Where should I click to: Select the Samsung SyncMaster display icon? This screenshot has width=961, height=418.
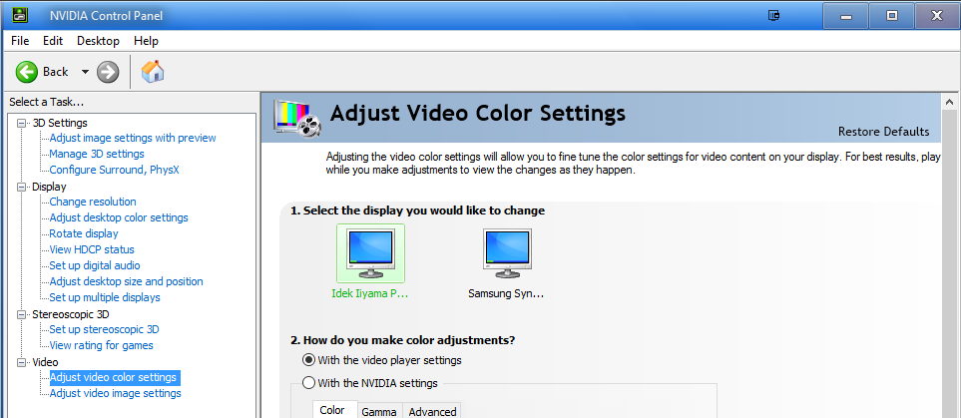506,253
